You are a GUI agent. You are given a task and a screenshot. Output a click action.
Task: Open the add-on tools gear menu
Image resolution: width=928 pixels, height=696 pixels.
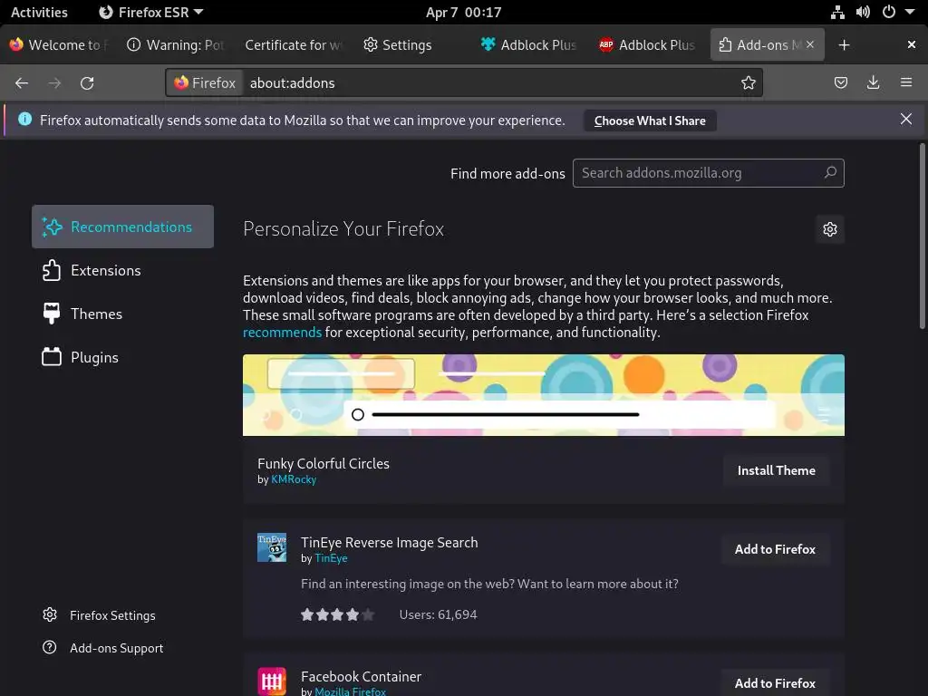click(830, 229)
